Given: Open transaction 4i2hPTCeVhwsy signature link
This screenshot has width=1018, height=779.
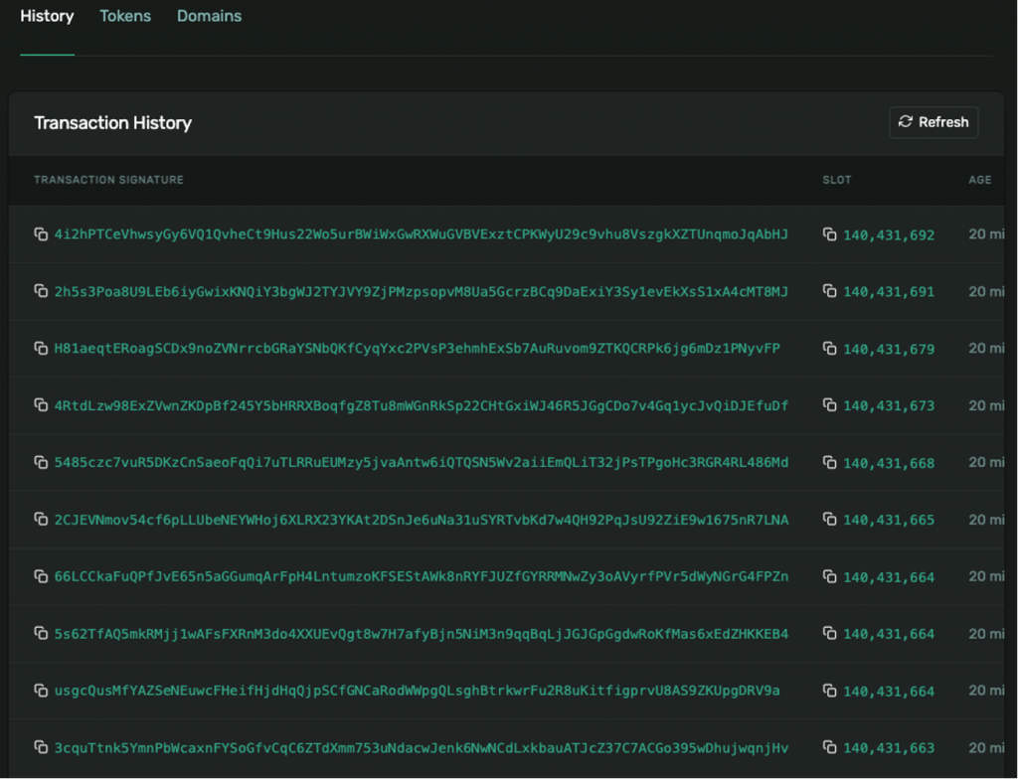Looking at the screenshot, I should click(x=421, y=234).
